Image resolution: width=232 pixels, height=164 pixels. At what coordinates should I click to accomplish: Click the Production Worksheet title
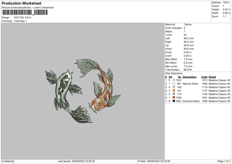(x=22, y=3)
